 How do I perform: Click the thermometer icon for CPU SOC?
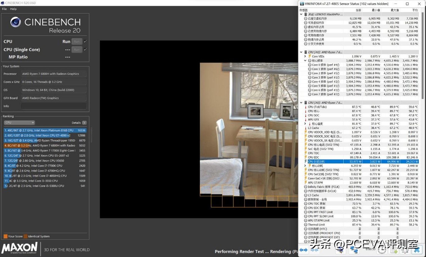click(306, 115)
